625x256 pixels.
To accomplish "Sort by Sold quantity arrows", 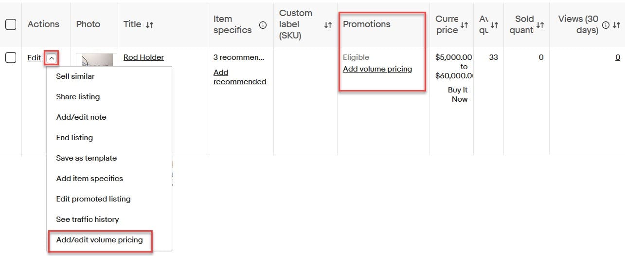I will 540,25.
